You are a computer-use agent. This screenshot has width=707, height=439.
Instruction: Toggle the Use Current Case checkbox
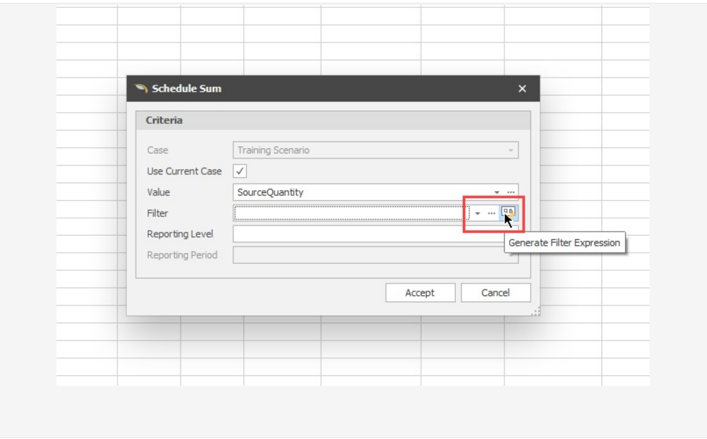239,171
